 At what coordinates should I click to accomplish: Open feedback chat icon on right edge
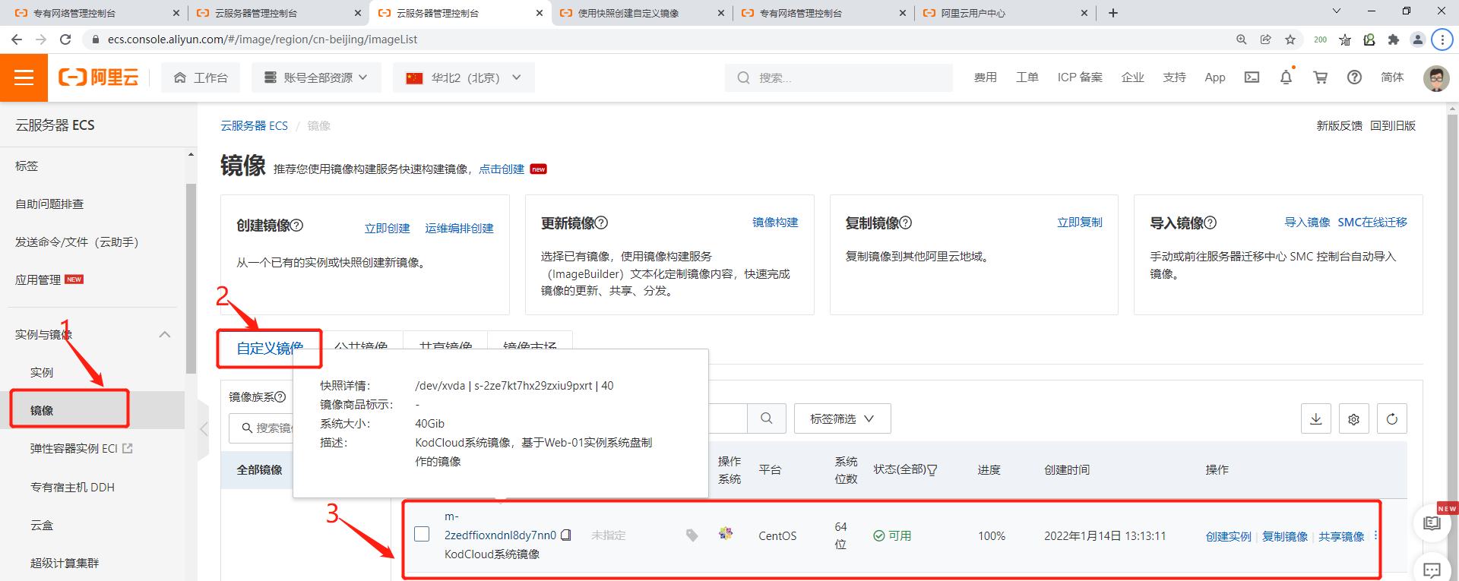pyautogui.click(x=1432, y=570)
